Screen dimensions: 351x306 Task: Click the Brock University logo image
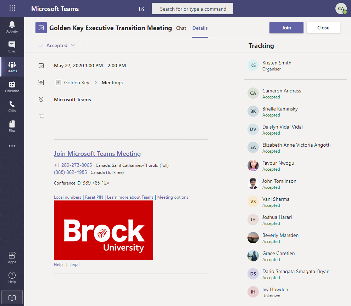point(104,230)
